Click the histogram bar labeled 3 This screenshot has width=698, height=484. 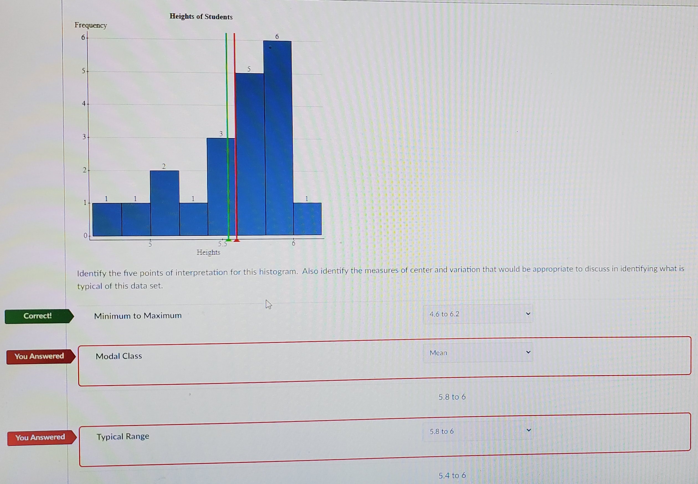(217, 187)
